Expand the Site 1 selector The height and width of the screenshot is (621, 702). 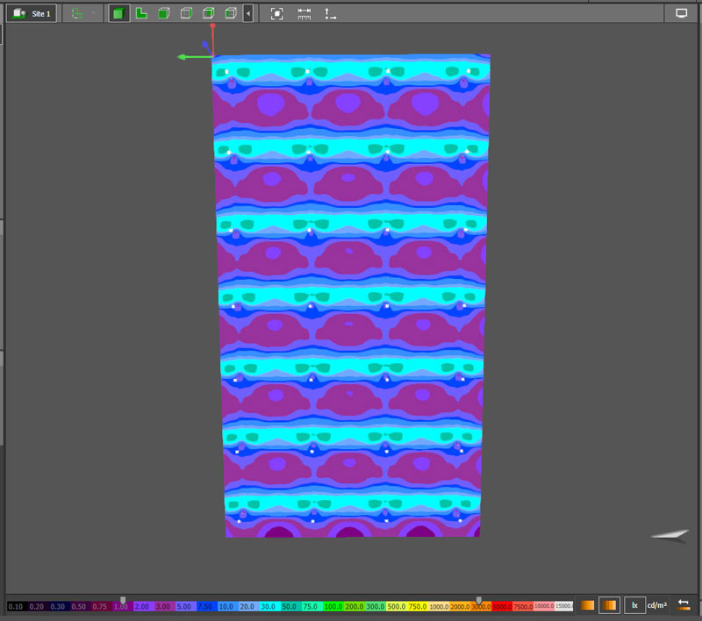pos(51,13)
